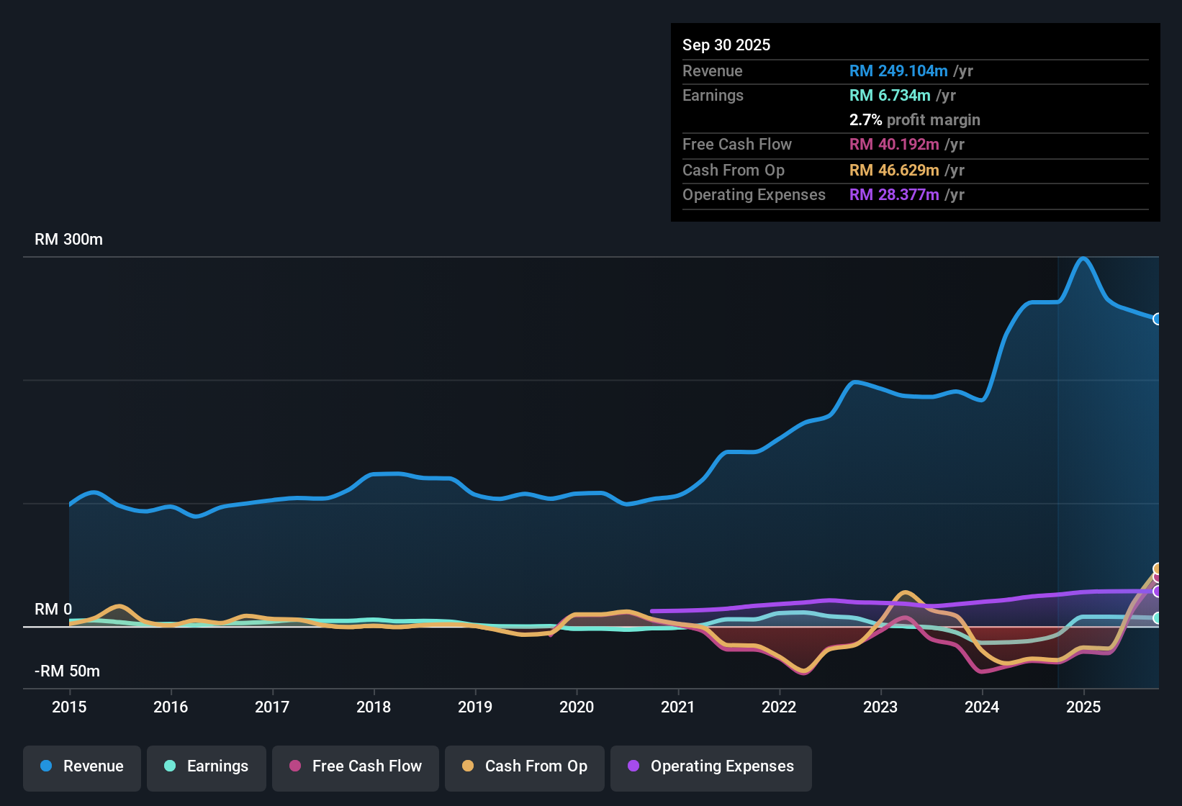Toggle the Revenue series visibility
The image size is (1182, 806).
coord(81,766)
